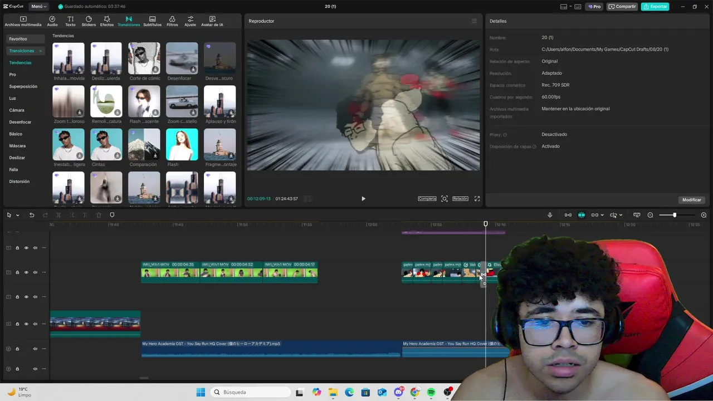Viewport: 713px width, 401px height.
Task: Click the Completa preview quality button
Action: pos(427,199)
